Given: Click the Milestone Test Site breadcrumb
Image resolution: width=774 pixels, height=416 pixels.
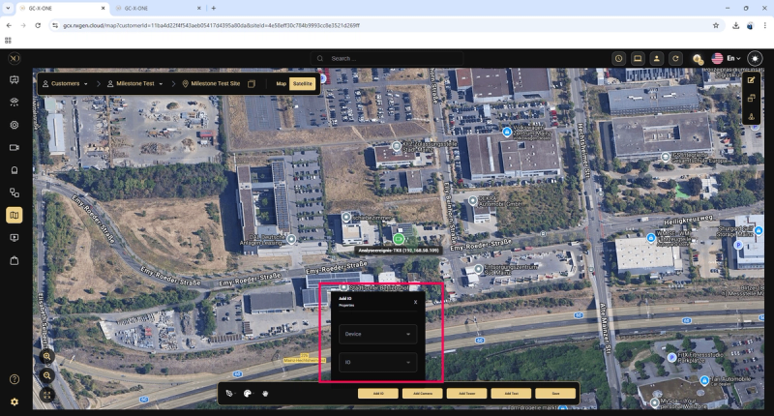Looking at the screenshot, I should 211,84.
